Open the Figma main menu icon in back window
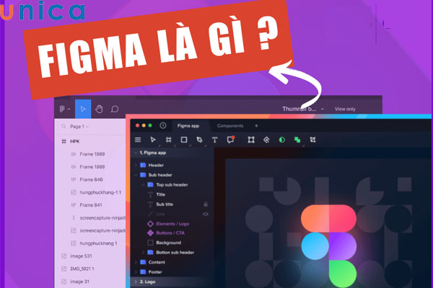The width and height of the screenshot is (433, 288). coord(62,109)
